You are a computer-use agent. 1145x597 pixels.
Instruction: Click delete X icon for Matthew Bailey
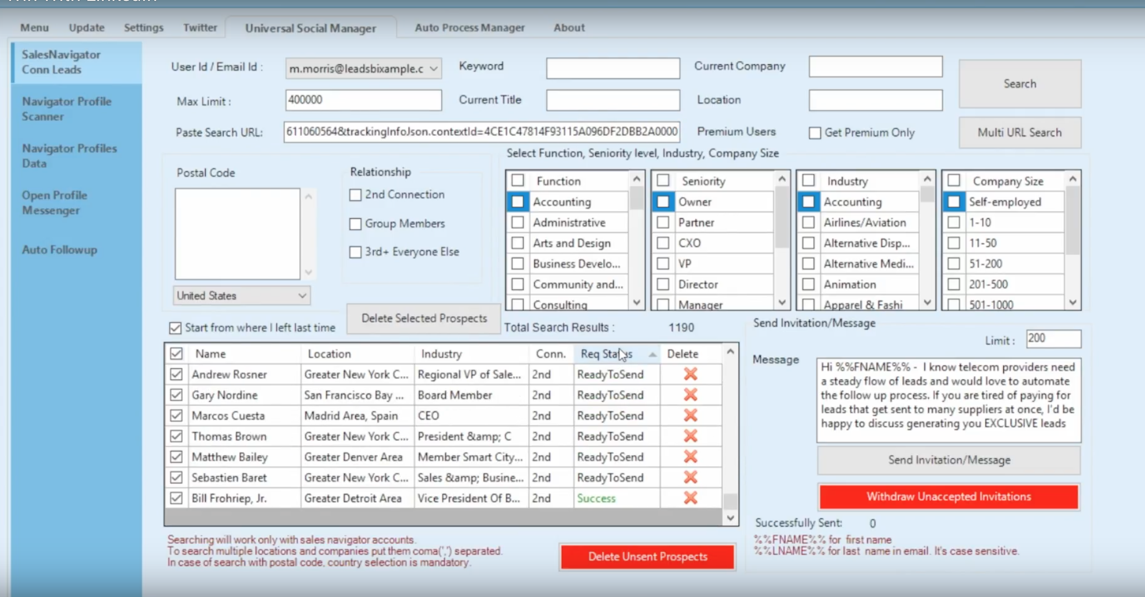[690, 456]
